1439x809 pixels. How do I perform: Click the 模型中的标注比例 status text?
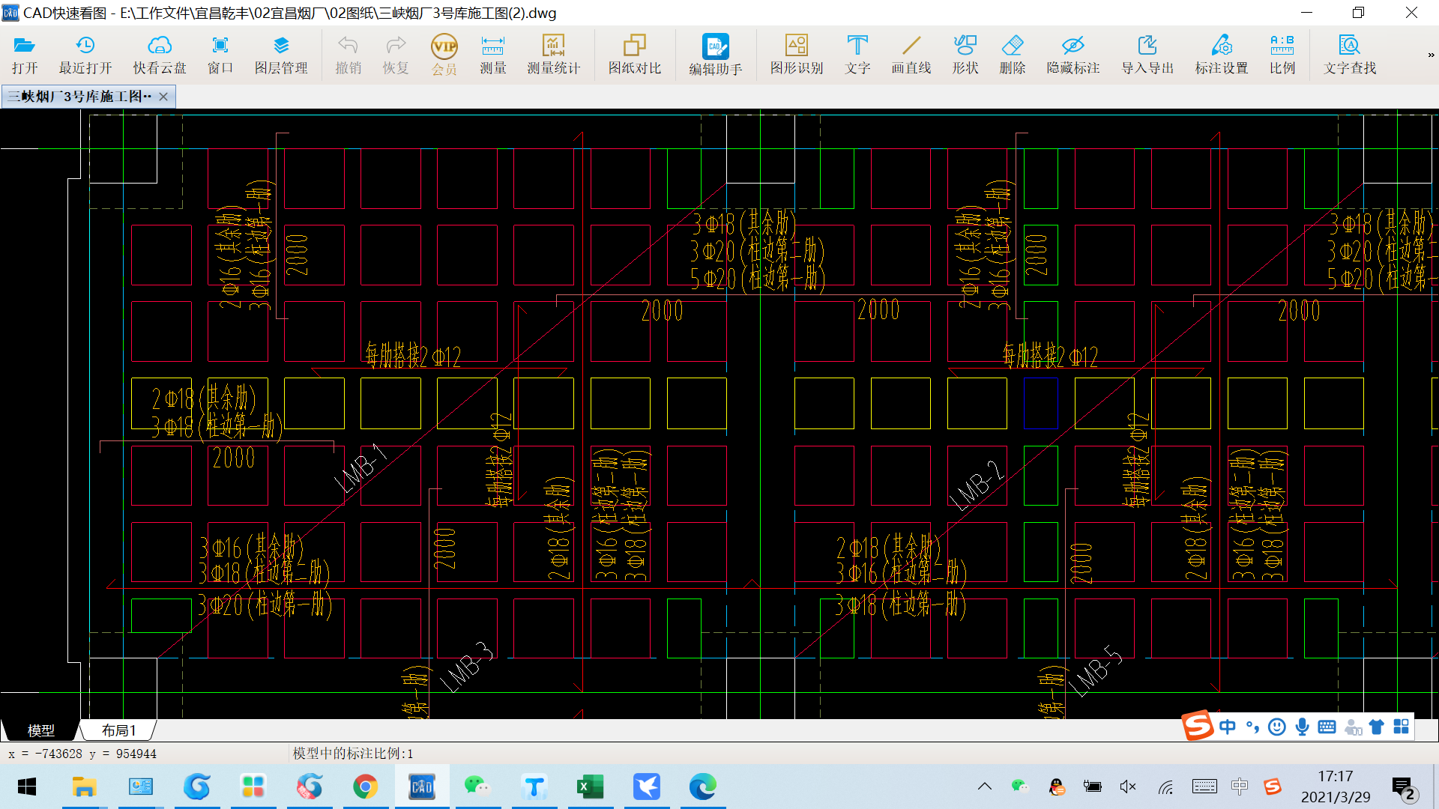(353, 754)
